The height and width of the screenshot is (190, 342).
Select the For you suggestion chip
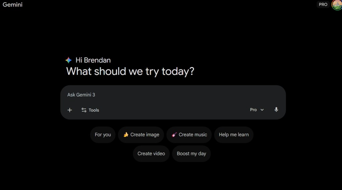point(103,135)
